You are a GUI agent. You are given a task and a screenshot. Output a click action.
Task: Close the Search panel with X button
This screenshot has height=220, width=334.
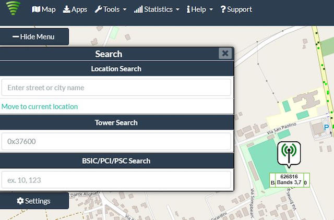[225, 53]
